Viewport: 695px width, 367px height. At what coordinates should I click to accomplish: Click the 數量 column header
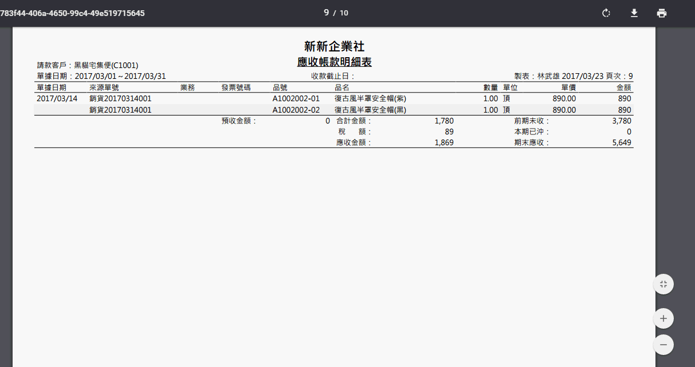(x=490, y=87)
